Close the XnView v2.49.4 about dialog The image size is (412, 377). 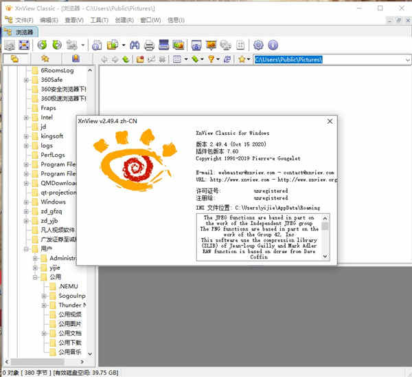tap(330, 121)
